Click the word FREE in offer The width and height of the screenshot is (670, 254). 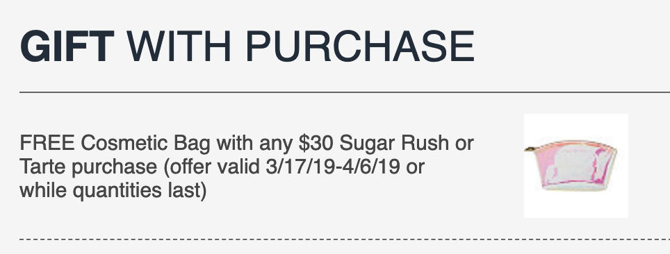point(47,143)
